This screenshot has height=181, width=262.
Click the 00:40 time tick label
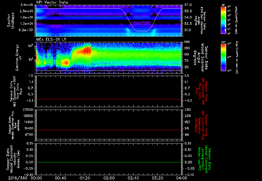[60, 178]
